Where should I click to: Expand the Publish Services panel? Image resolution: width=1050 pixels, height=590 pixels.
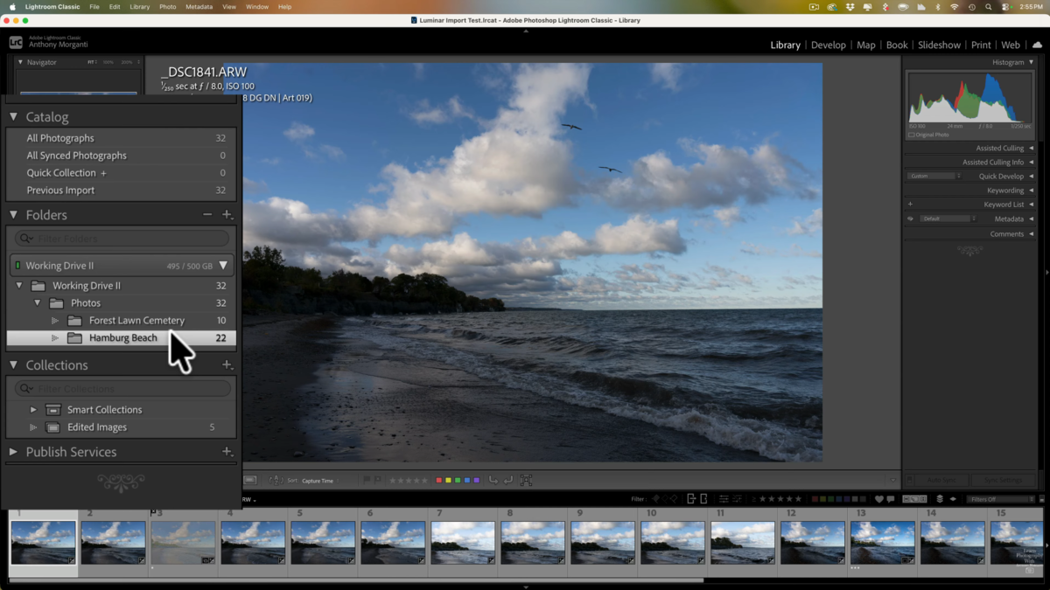pyautogui.click(x=13, y=452)
